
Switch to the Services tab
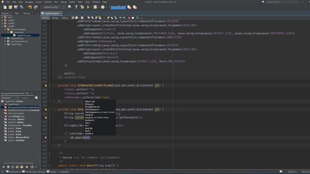27,13
